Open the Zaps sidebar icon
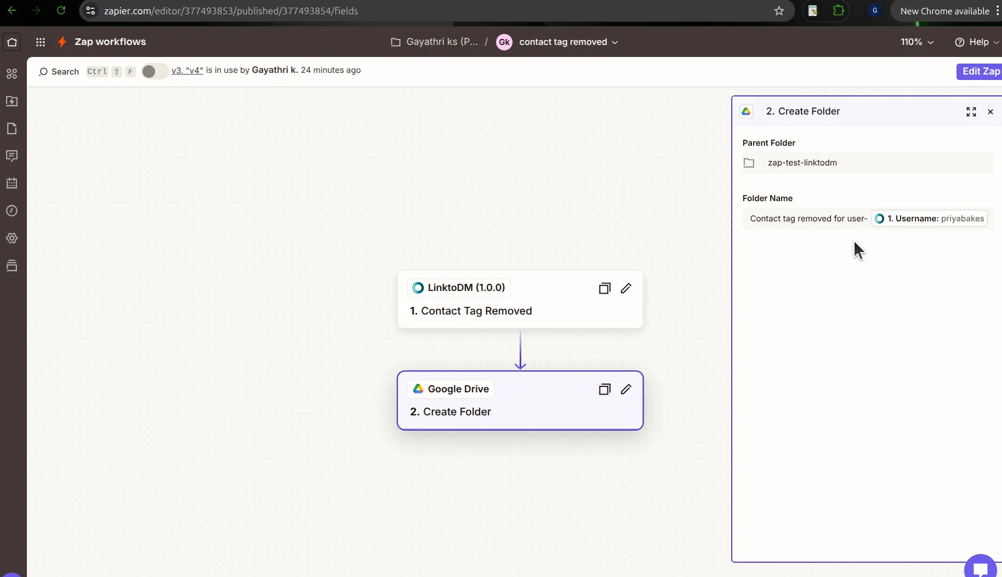Viewport: 1002px width, 577px height. tap(12, 101)
